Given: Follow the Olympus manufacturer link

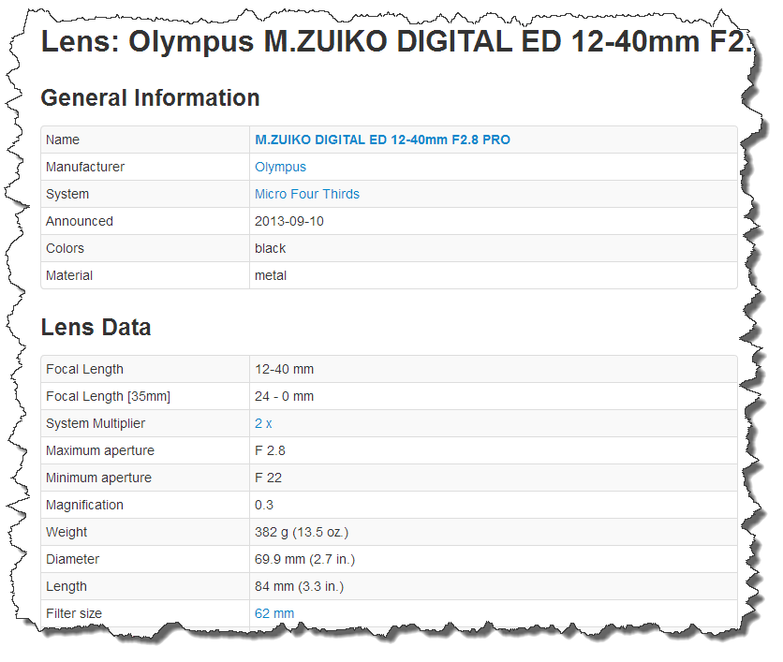Looking at the screenshot, I should pos(280,168).
